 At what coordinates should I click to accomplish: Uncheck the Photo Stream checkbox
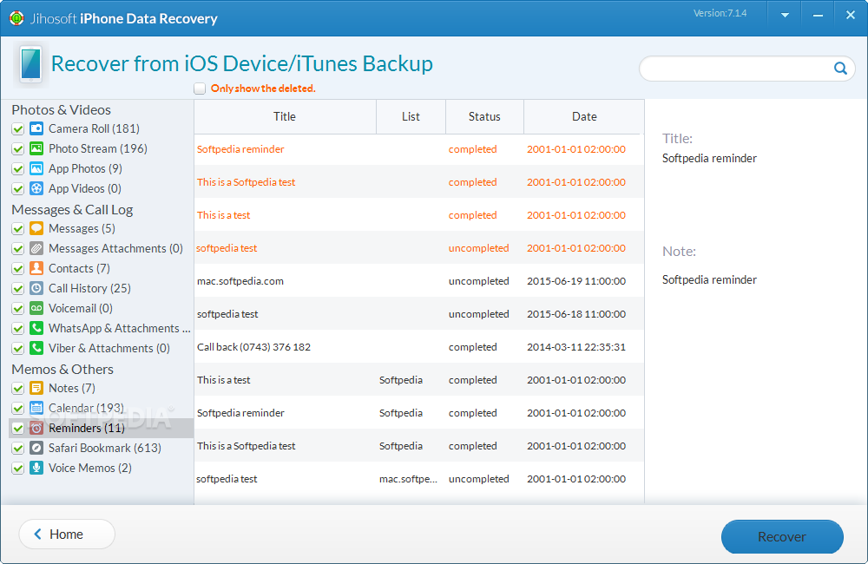(17, 149)
